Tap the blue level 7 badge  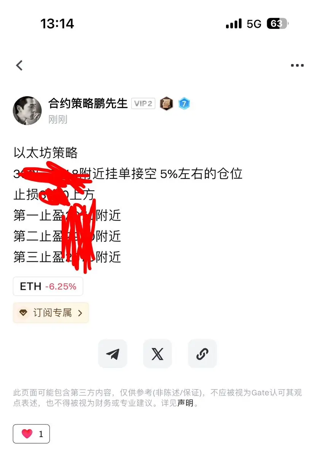(184, 103)
